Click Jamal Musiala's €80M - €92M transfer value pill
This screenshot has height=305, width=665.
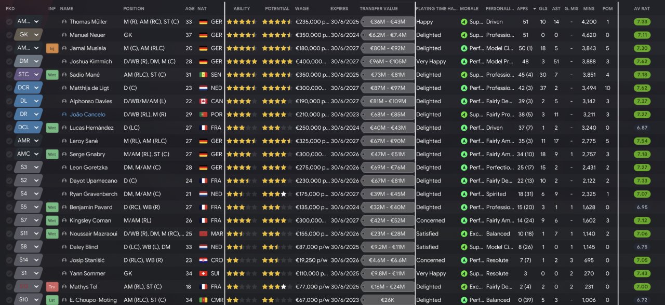tap(388, 49)
